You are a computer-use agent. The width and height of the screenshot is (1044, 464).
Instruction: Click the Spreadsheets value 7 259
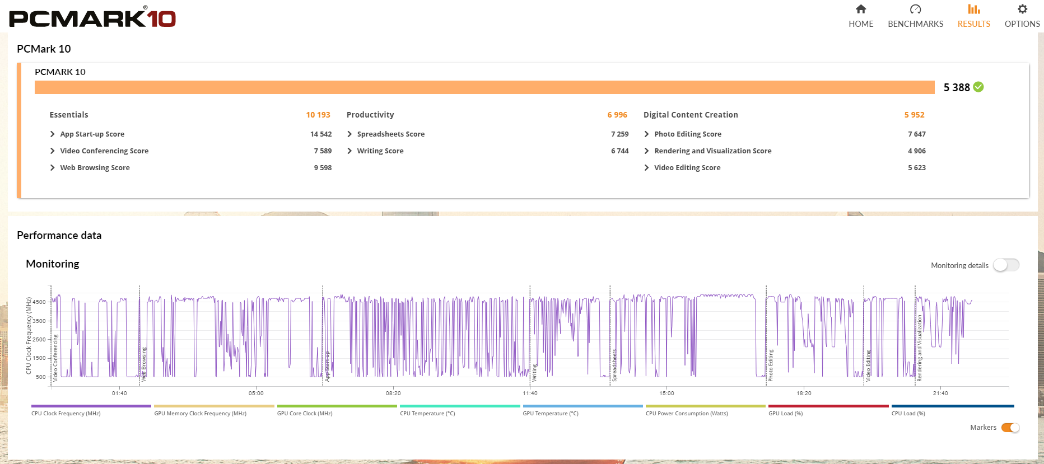(x=620, y=134)
